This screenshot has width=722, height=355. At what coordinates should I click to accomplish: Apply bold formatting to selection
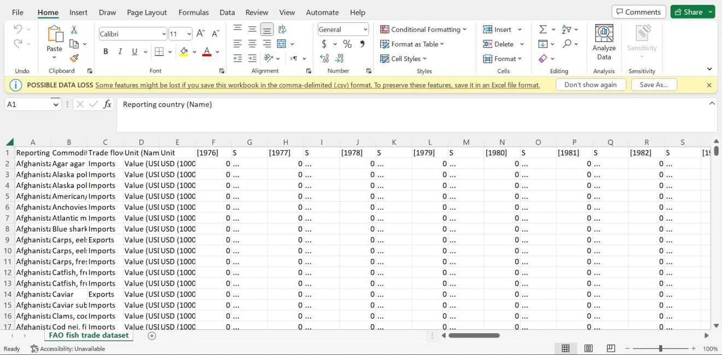tap(105, 51)
